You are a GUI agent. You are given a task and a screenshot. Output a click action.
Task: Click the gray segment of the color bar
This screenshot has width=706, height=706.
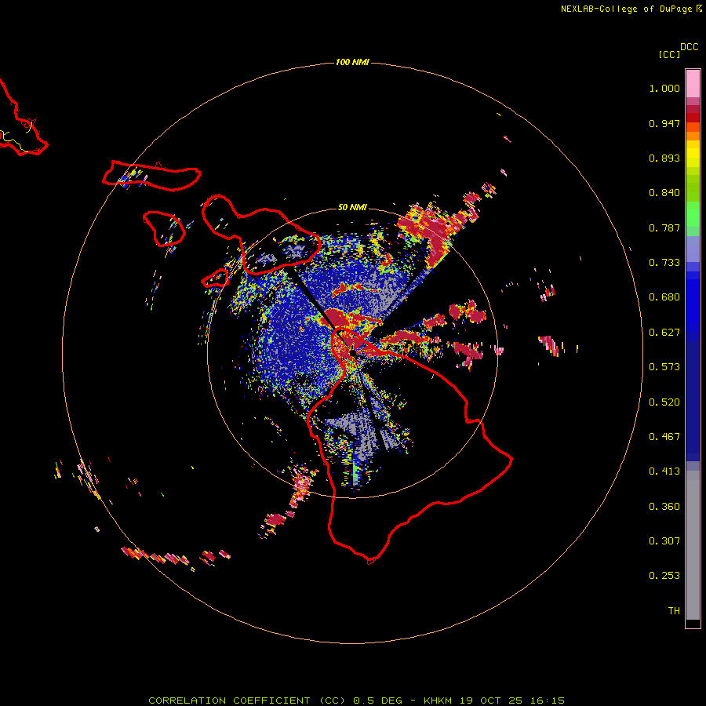693,545
